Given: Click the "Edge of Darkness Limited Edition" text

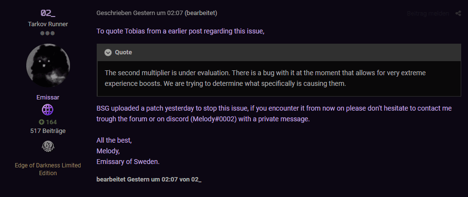Looking at the screenshot, I should [48, 169].
